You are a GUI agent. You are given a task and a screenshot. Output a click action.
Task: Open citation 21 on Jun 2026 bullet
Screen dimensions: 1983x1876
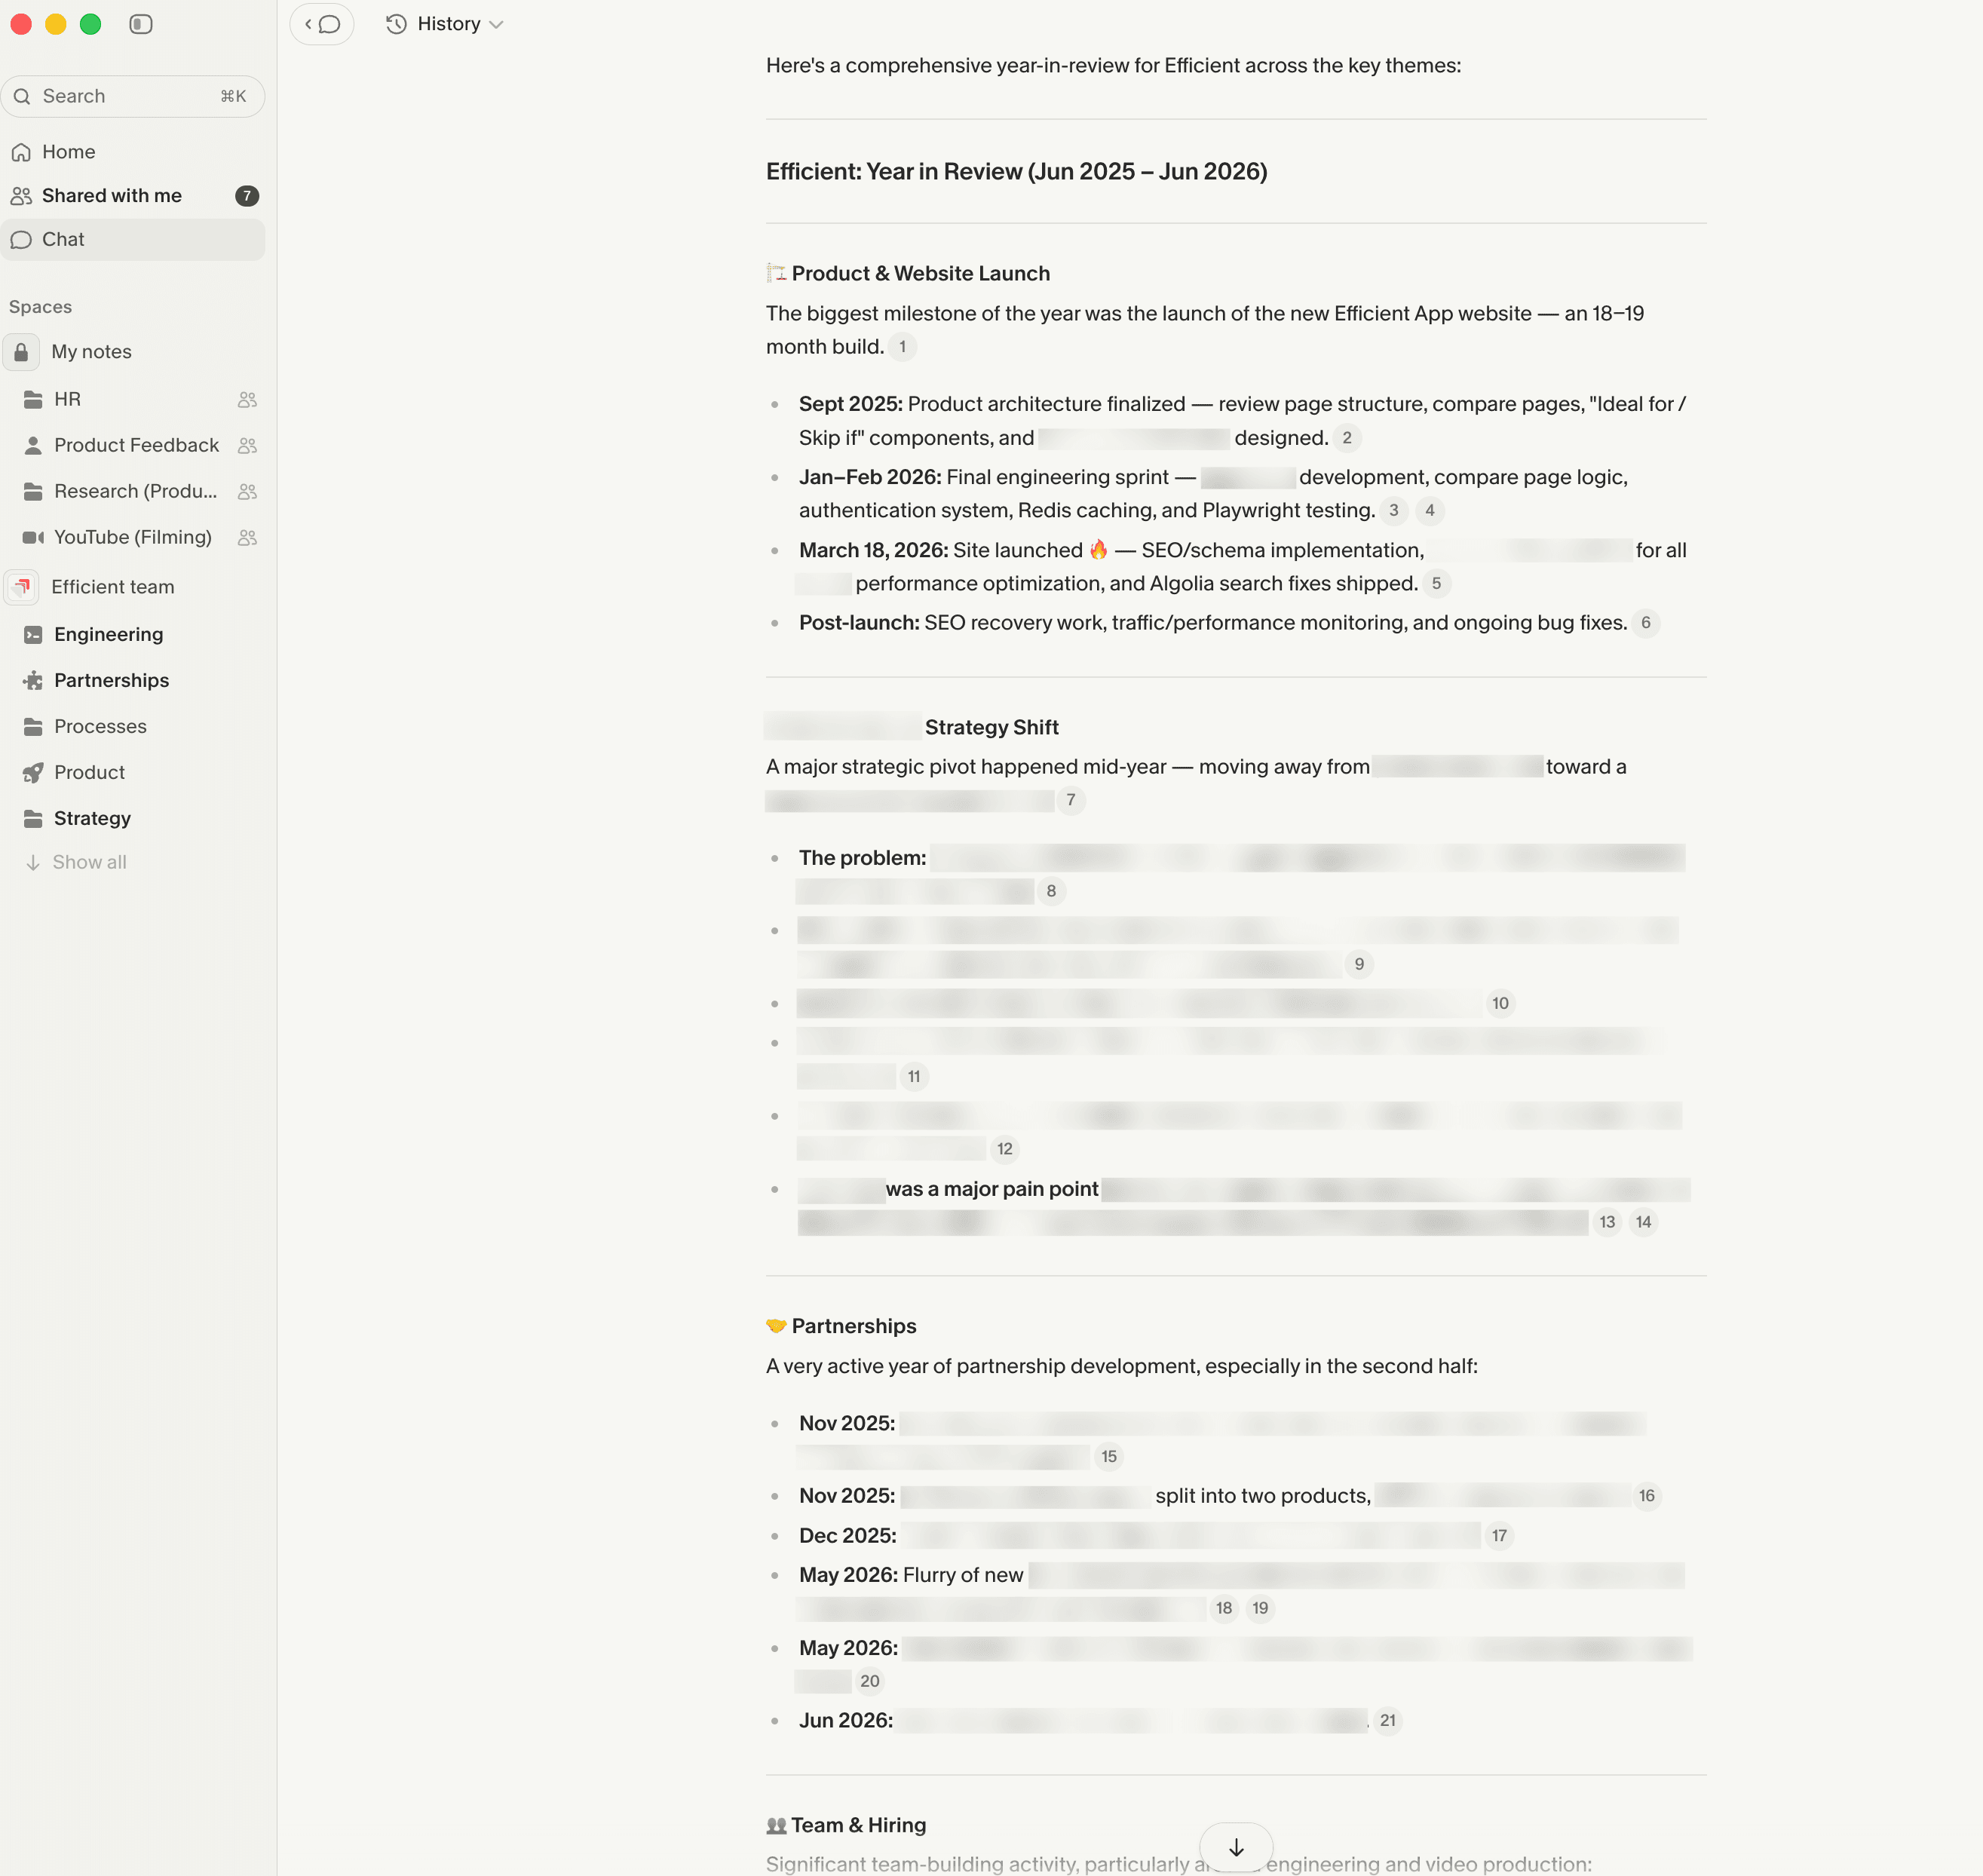(x=1388, y=1721)
